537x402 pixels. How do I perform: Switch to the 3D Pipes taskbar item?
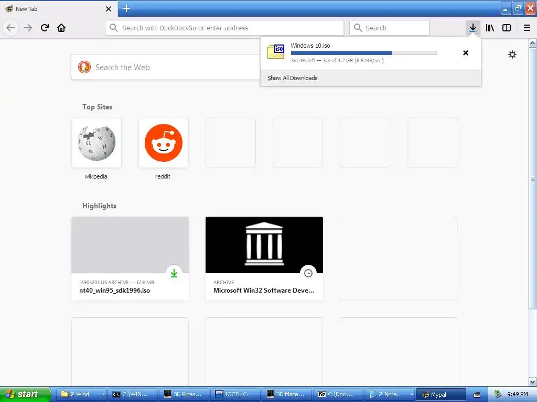click(184, 394)
